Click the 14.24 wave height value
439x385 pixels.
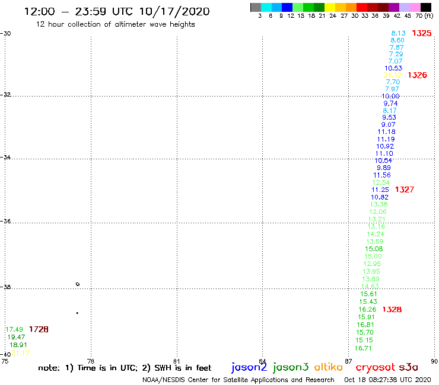[376, 235]
